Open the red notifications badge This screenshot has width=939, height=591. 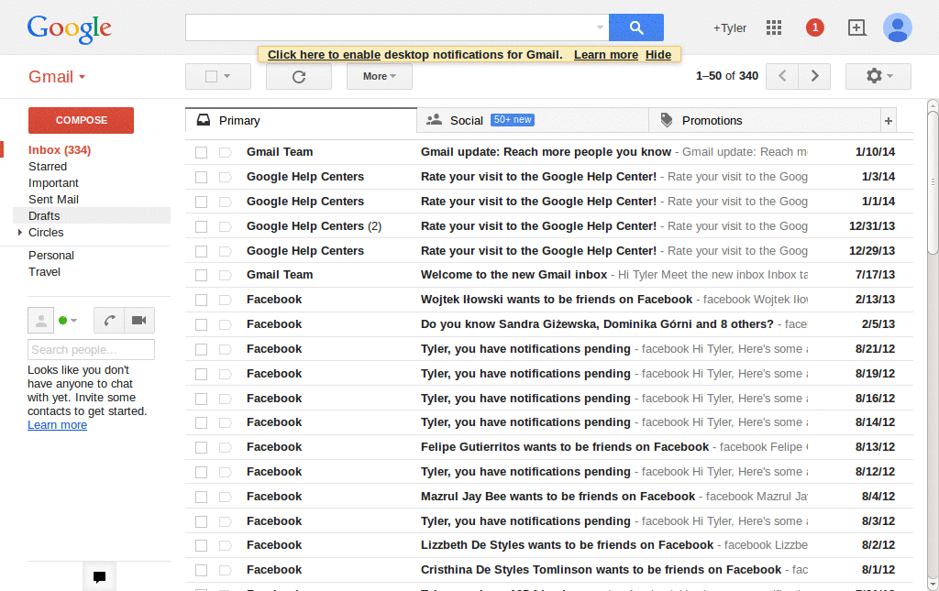[x=814, y=27]
